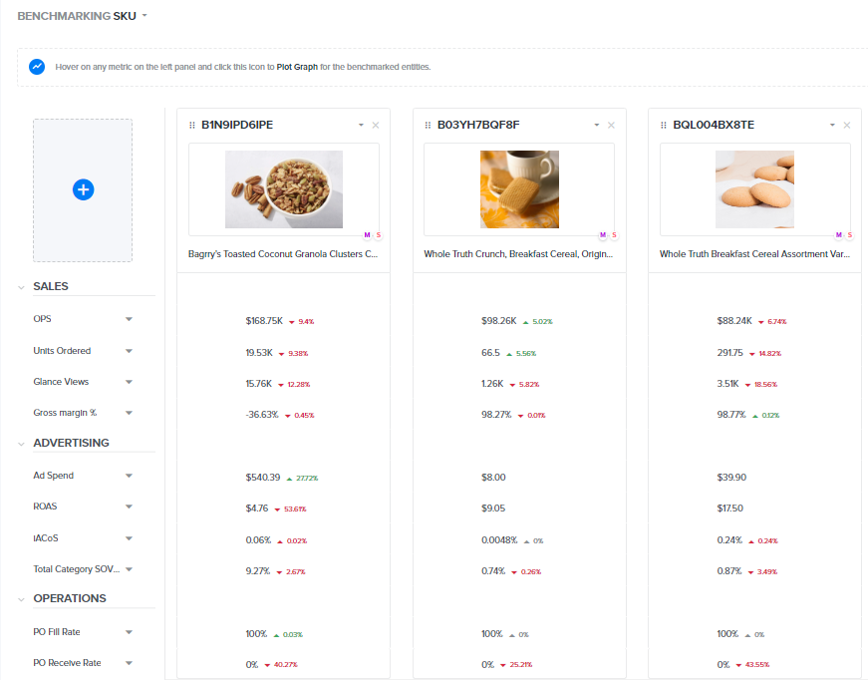The height and width of the screenshot is (680, 868).
Task: Click the OPS metric label
Action: tap(42, 319)
